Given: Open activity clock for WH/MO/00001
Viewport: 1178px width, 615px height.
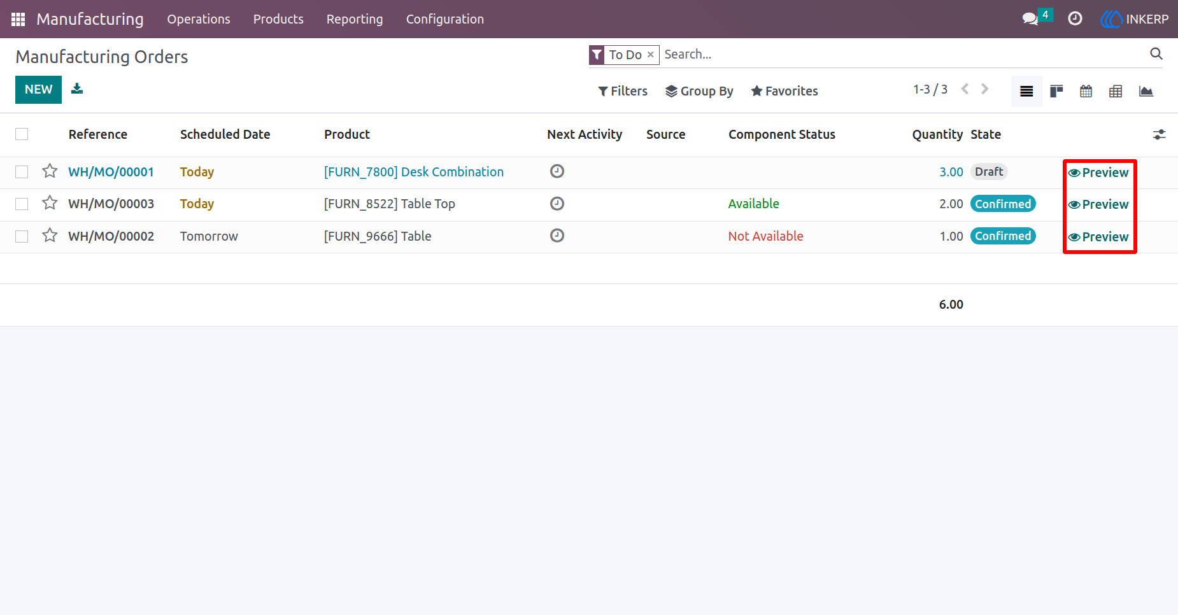Looking at the screenshot, I should coord(557,171).
